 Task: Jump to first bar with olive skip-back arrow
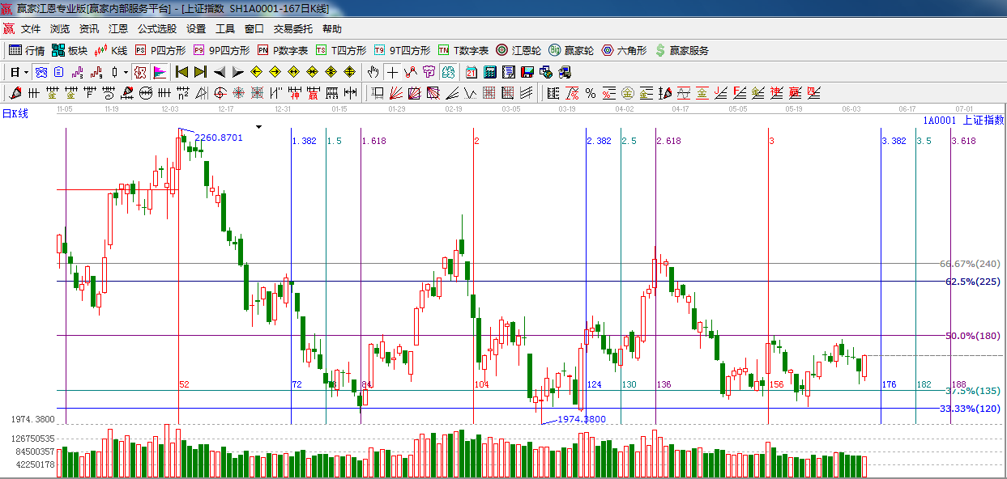pos(182,72)
